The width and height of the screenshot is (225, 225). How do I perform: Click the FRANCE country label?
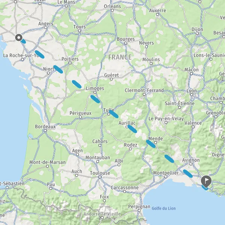[x=120, y=57]
